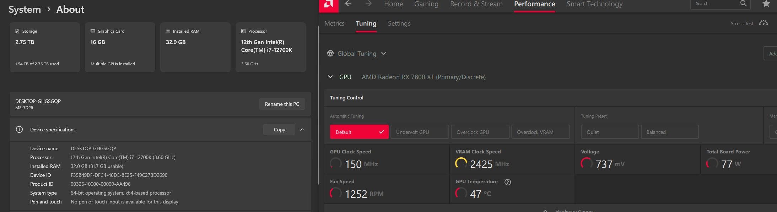Click the System breadcrumb link
This screenshot has width=777, height=212.
25,10
